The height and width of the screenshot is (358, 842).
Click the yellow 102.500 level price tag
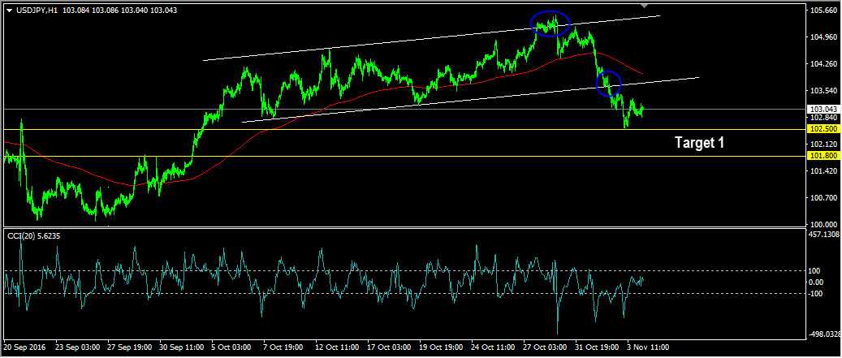(x=823, y=129)
